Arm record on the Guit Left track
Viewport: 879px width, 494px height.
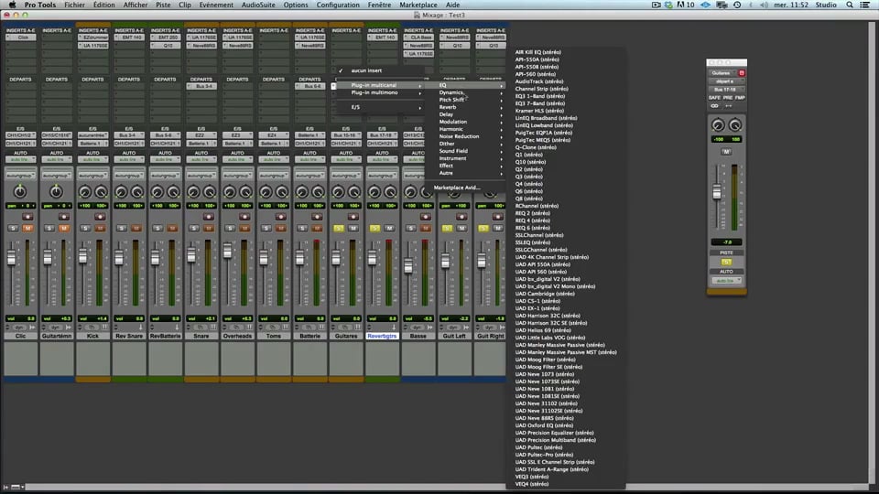[x=461, y=217]
